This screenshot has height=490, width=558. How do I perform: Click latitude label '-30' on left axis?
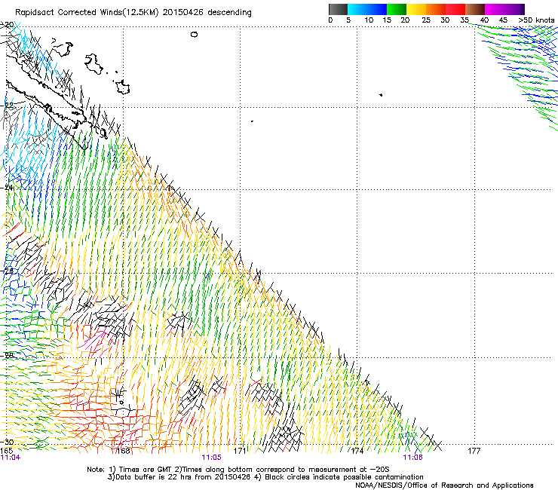point(8,443)
